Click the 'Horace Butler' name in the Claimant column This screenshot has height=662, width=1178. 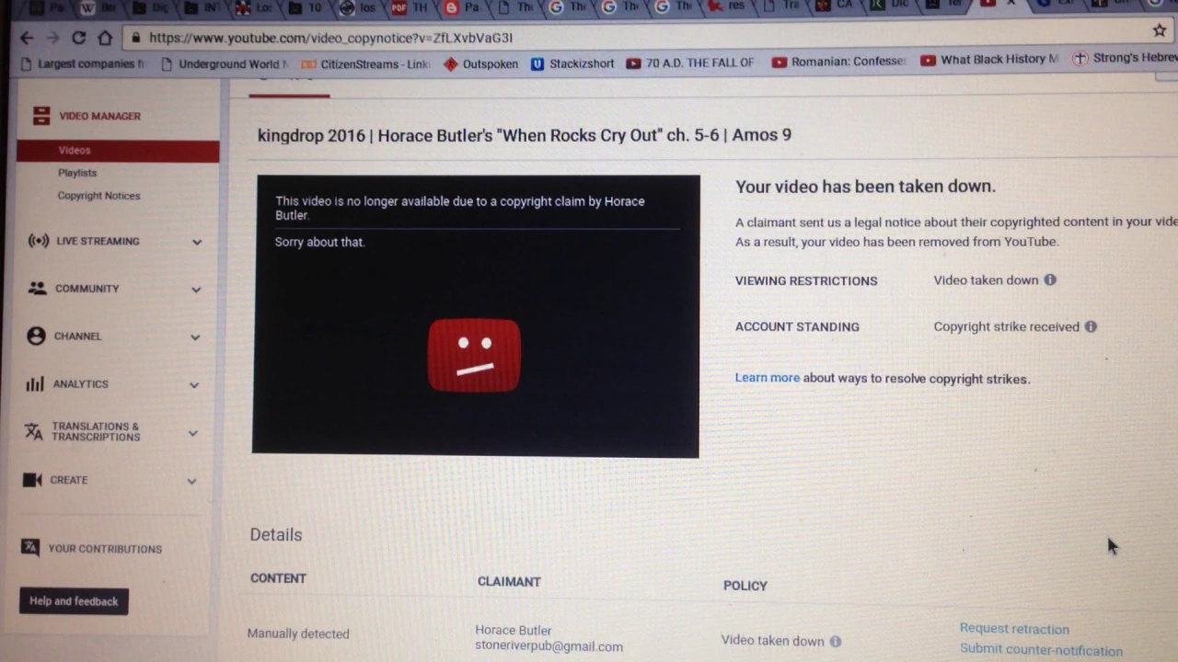514,631
